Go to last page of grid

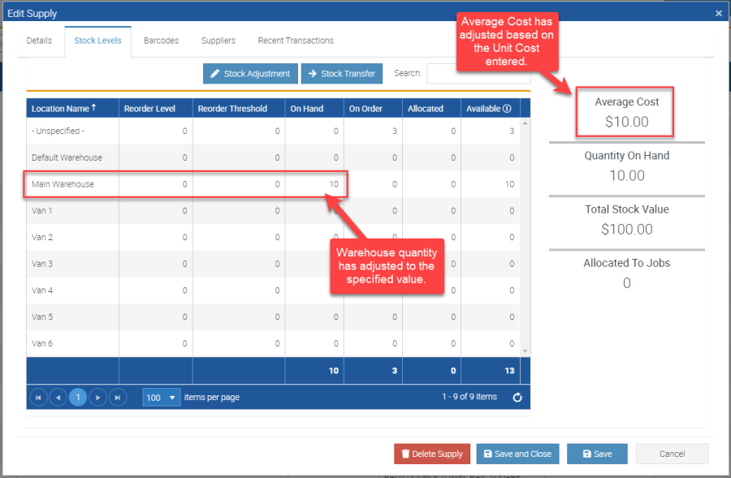click(118, 398)
